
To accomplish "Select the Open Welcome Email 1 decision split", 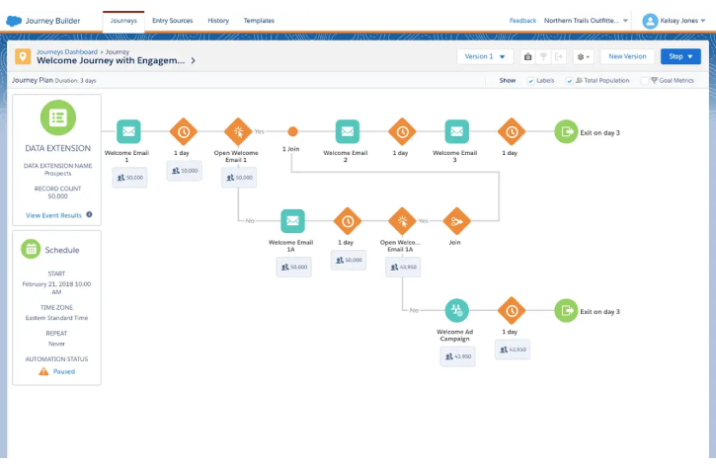I will tap(237, 131).
